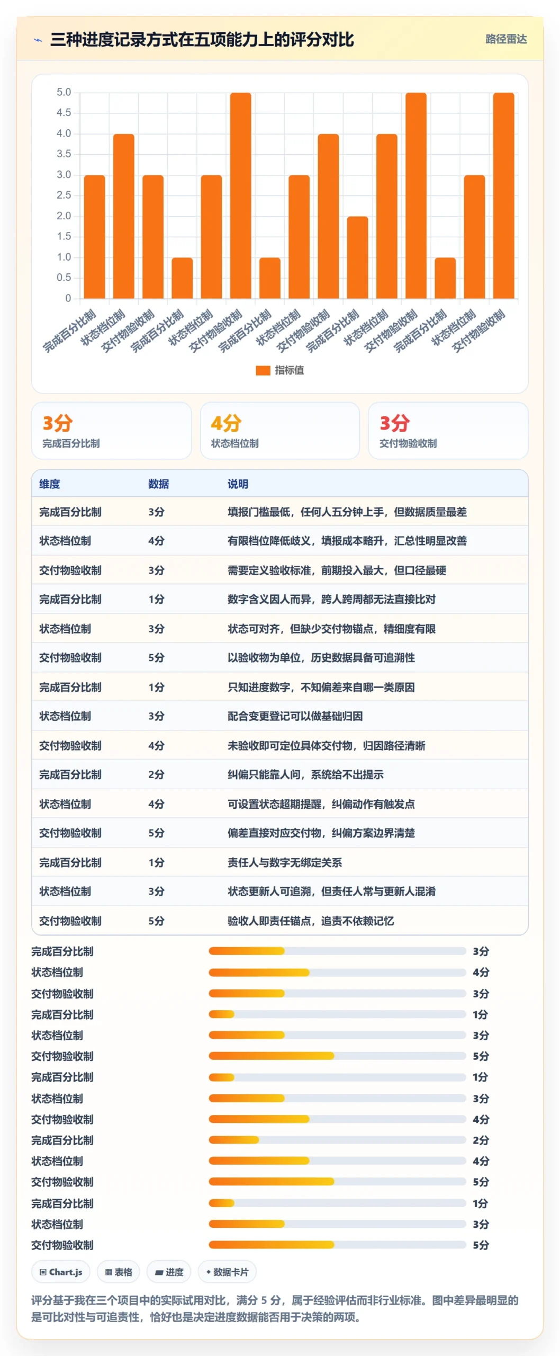560x1356 pixels.
Task: Click the 路径雷达 label in the header
Action: tap(506, 39)
